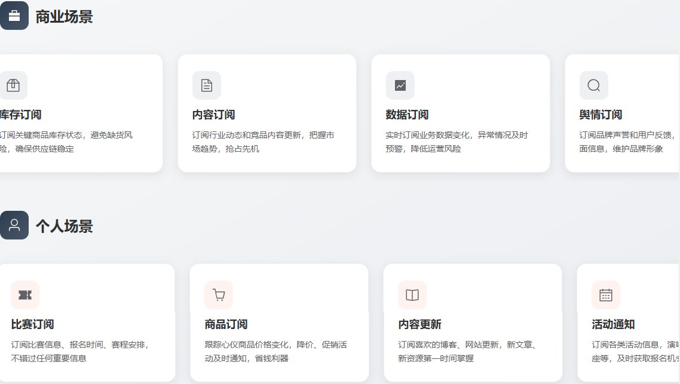680x384 pixels.
Task: Click the box icon in 库存订阅 card
Action: pos(13,85)
